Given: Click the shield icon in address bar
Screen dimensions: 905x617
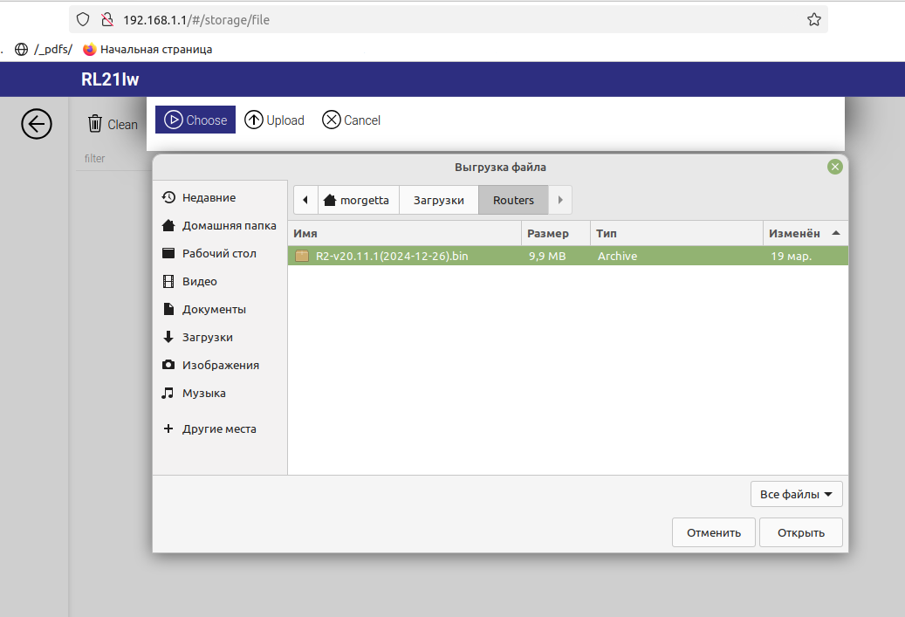Looking at the screenshot, I should (x=83, y=19).
